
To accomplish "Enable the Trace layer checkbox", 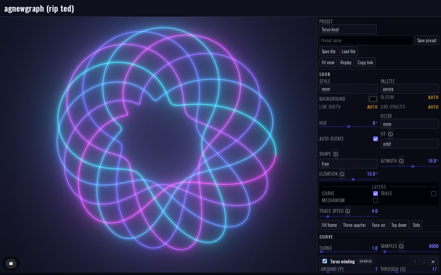I will [x=434, y=194].
